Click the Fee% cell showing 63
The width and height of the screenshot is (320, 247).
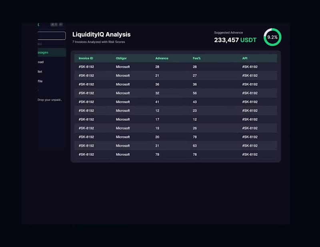195,146
